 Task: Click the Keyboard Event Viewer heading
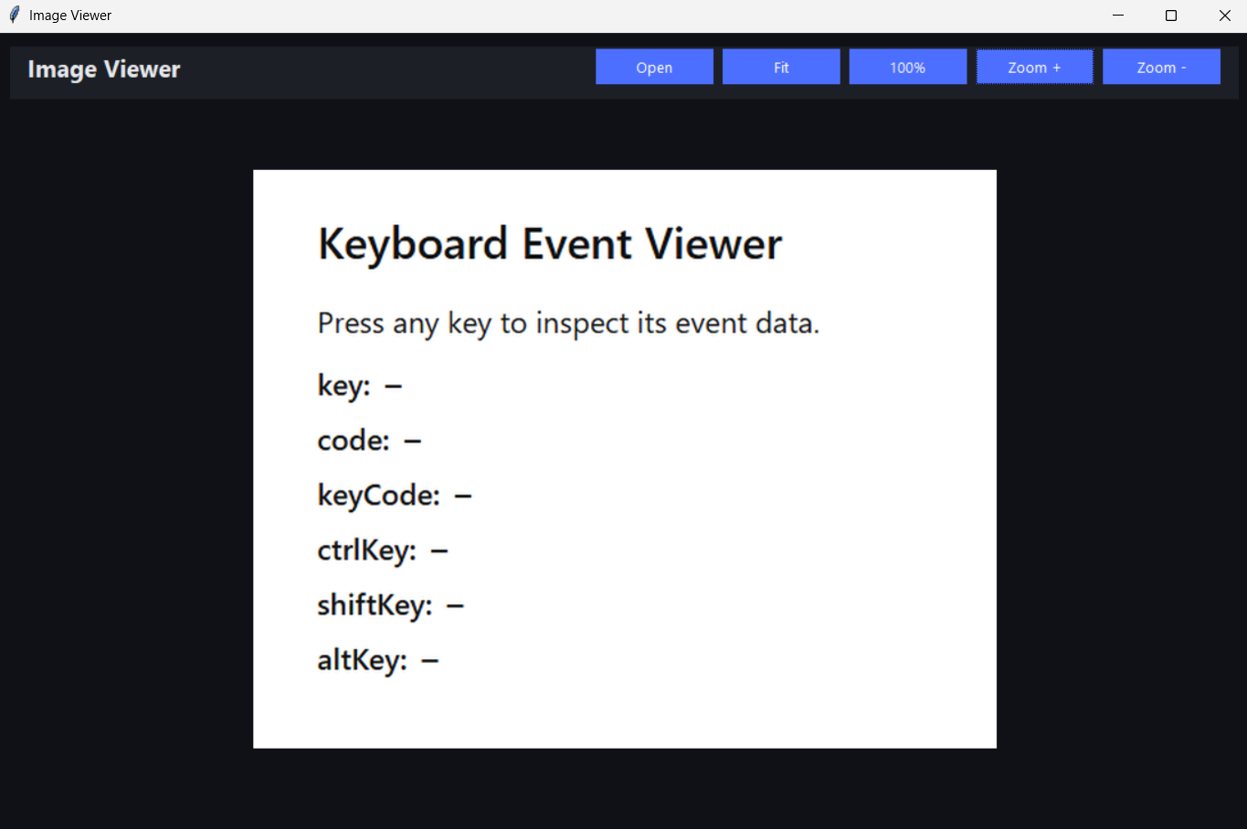tap(550, 244)
